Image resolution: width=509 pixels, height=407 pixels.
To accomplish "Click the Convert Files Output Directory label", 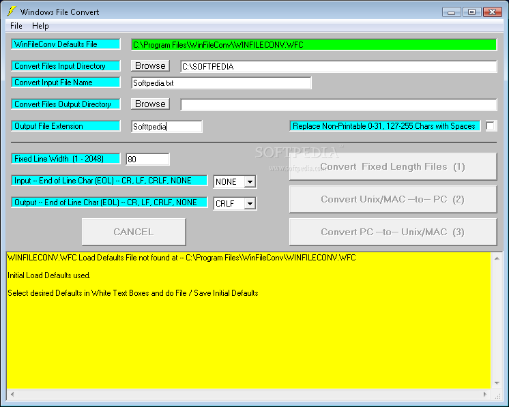I will 66,104.
